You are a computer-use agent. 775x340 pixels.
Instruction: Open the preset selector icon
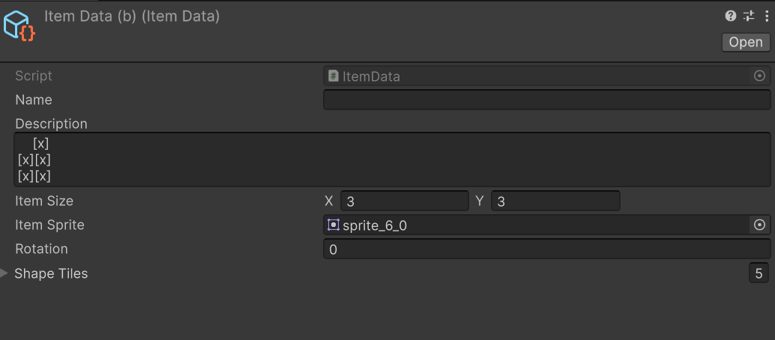pos(749,16)
